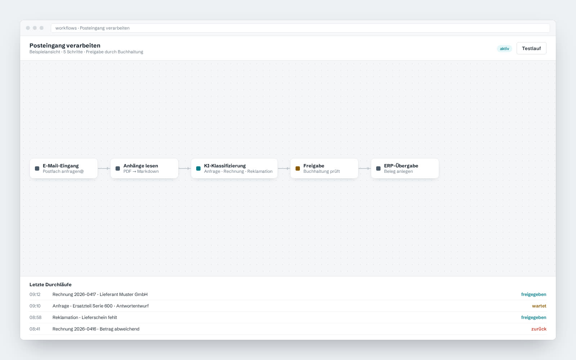Click the subtitle Postfach anfragen@
Screen dimensions: 576x360
(x=63, y=171)
